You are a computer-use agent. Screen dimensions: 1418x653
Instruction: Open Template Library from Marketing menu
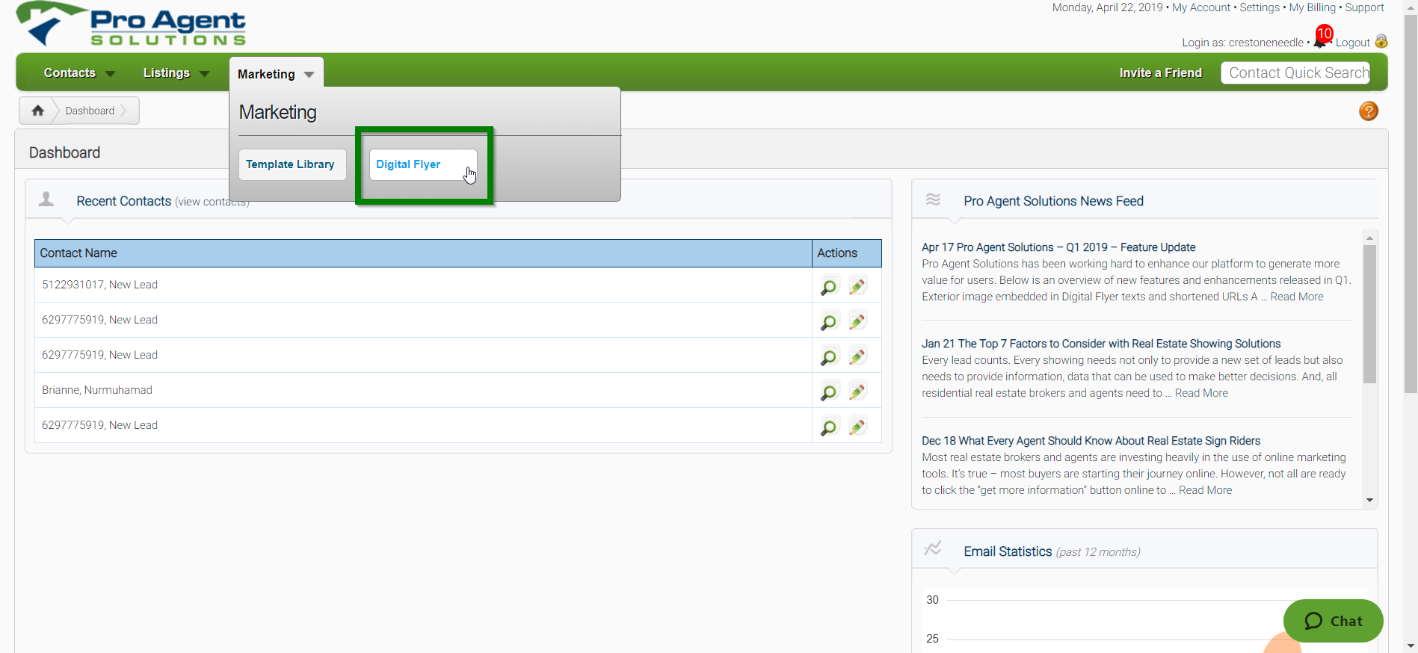tap(292, 164)
